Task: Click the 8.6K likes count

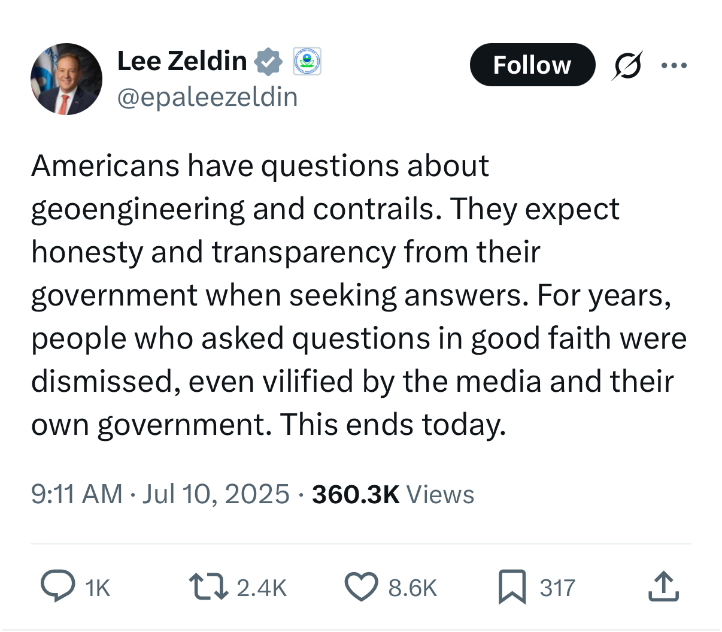Action: [412, 588]
